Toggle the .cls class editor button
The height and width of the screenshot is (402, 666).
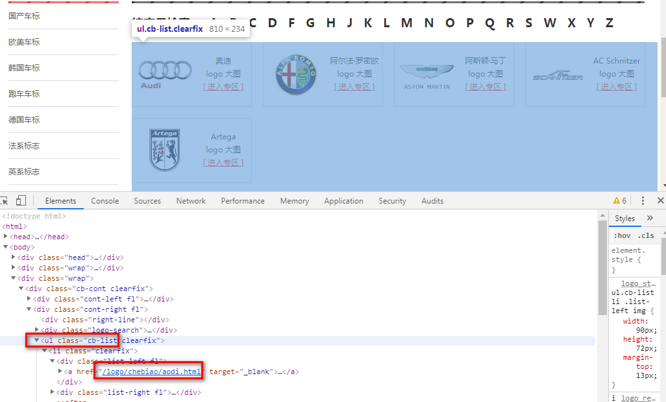click(646, 235)
